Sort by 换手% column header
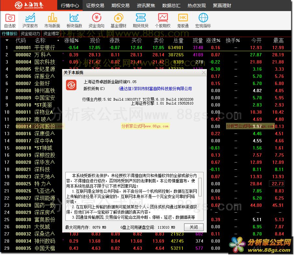 pos(233,40)
